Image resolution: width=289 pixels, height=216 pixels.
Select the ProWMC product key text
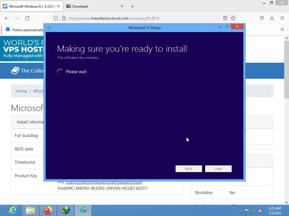click(x=112, y=188)
